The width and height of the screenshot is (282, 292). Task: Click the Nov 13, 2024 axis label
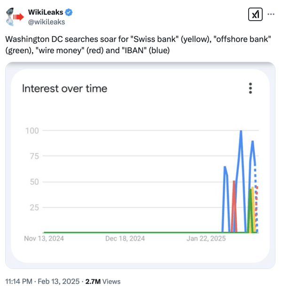(44, 238)
